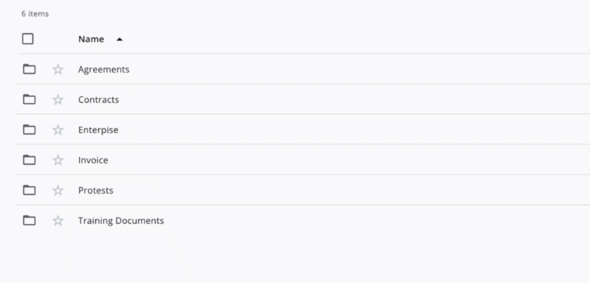Star the Agreements folder as favorite
Screen dimensions: 590x283
[x=58, y=69]
